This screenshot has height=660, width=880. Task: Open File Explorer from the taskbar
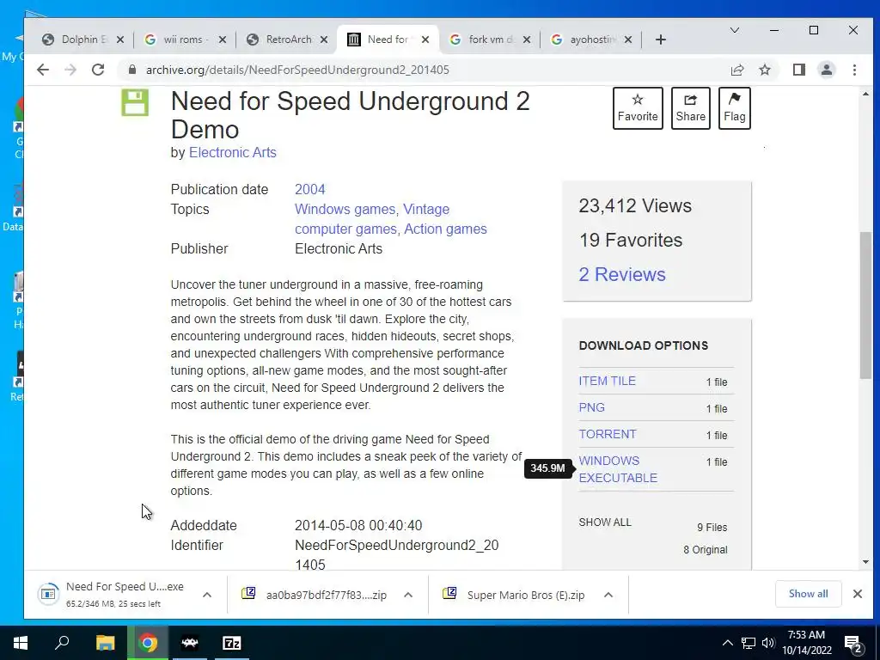coord(105,643)
